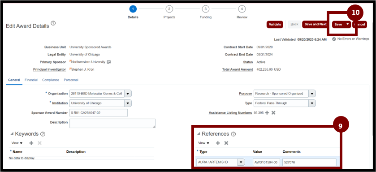Click the Assistance Listing Numbers label
This screenshot has height=172, width=376.
(x=230, y=112)
